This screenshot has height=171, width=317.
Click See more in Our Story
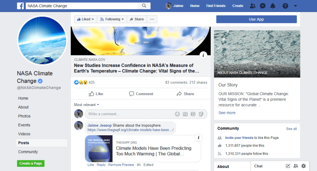pyautogui.click(x=227, y=113)
